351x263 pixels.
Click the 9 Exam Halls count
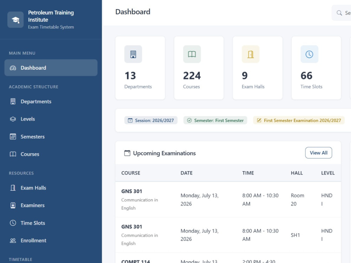point(245,76)
